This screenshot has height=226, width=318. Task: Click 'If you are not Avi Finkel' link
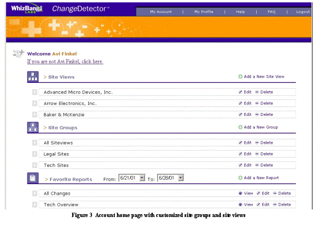[x=65, y=61]
